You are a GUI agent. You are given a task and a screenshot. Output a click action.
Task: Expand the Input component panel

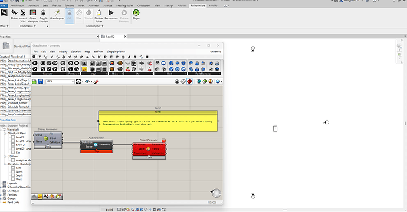(94, 74)
